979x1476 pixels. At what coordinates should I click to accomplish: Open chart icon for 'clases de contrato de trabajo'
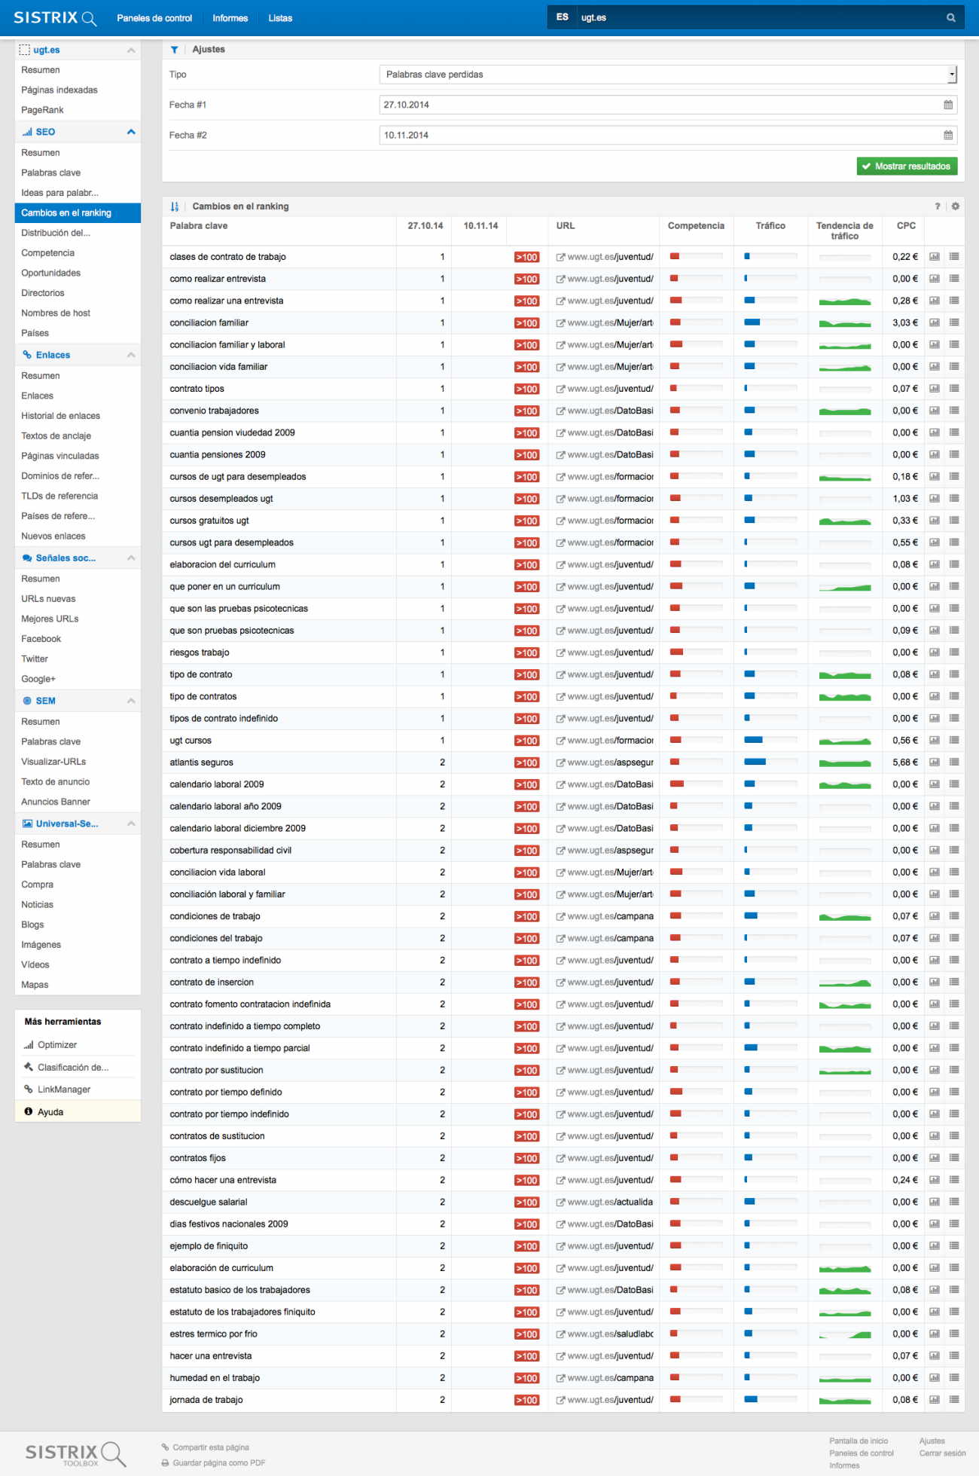point(935,257)
